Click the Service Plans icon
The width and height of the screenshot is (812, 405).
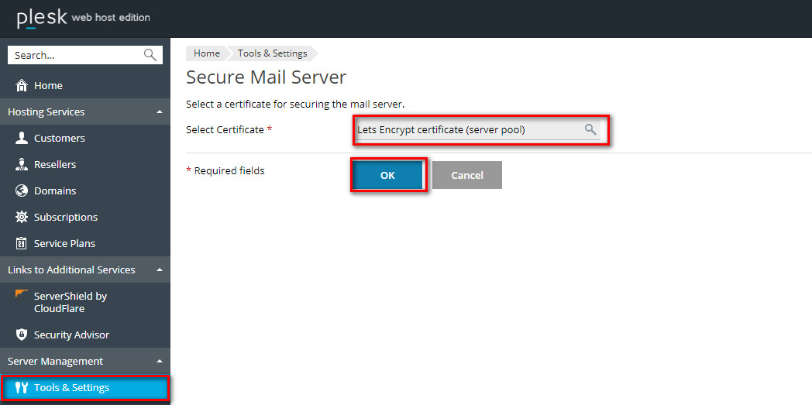click(21, 243)
